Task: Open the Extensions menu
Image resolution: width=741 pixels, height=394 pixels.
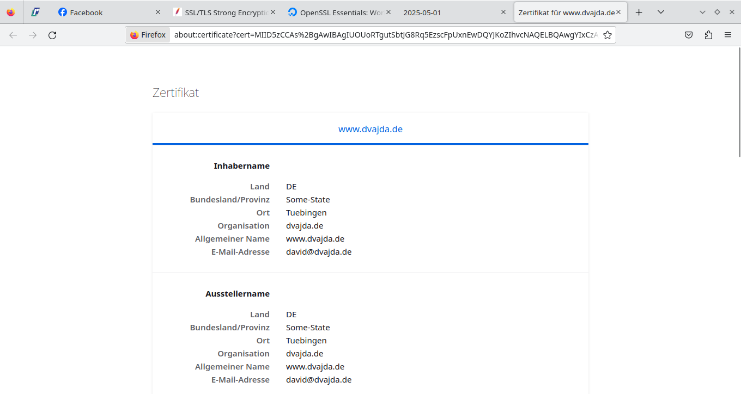Action: click(708, 35)
